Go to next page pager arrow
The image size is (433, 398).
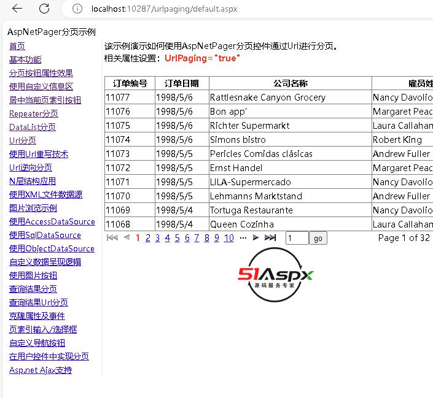pyautogui.click(x=256, y=237)
